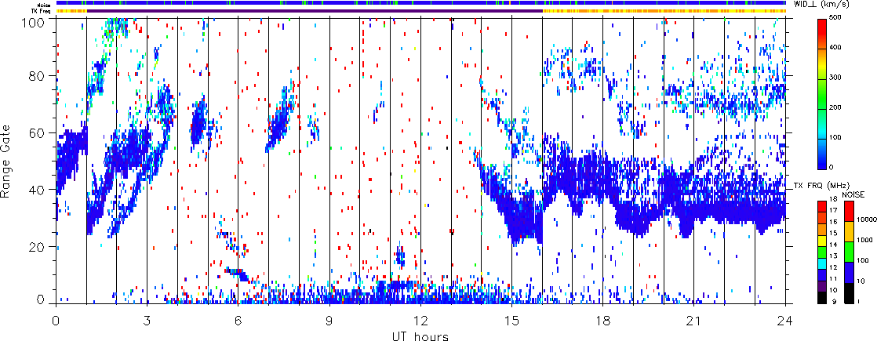Click the 6 tick on the UT hours axis

click(238, 321)
